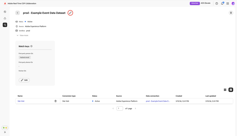The width and height of the screenshot is (237, 136).
Task: Open the first sidebar navigation icon
Action: (5, 12)
